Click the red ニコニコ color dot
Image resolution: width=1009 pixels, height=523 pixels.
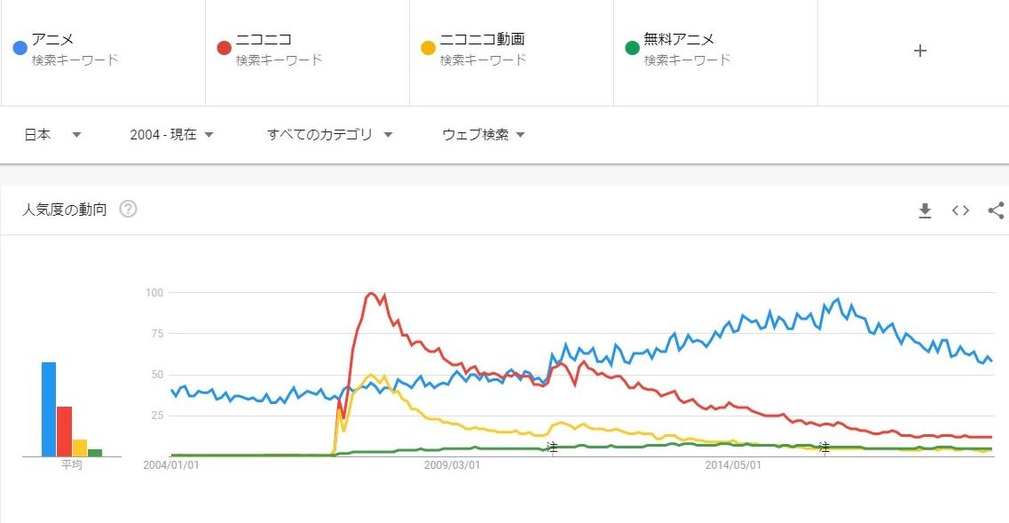(224, 48)
